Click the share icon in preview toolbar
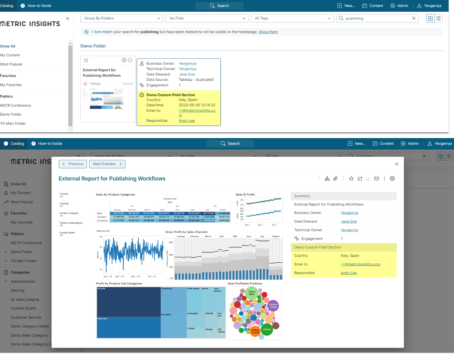Image resolution: width=454 pixels, height=357 pixels. [360, 179]
